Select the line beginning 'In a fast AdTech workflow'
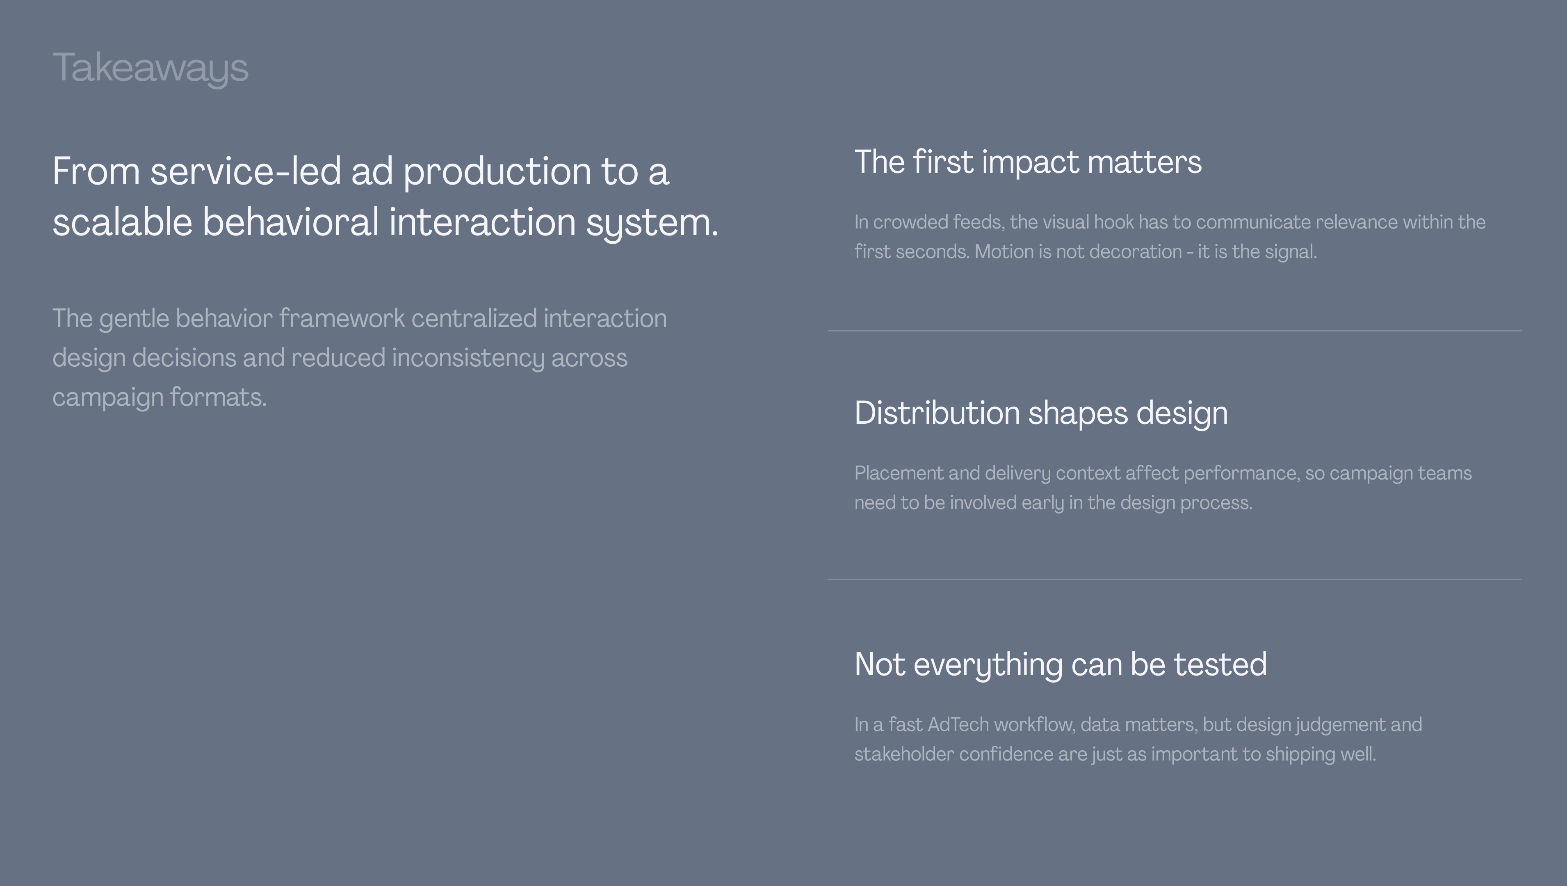Screen dimensions: 1567x886 coord(1138,725)
